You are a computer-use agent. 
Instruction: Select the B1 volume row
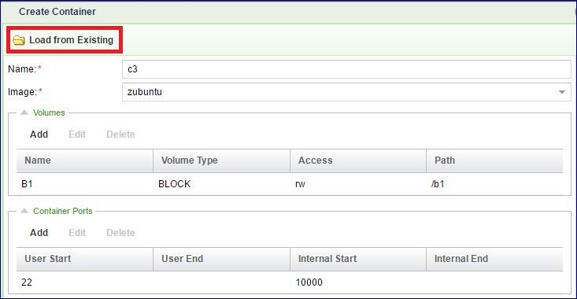(x=290, y=184)
